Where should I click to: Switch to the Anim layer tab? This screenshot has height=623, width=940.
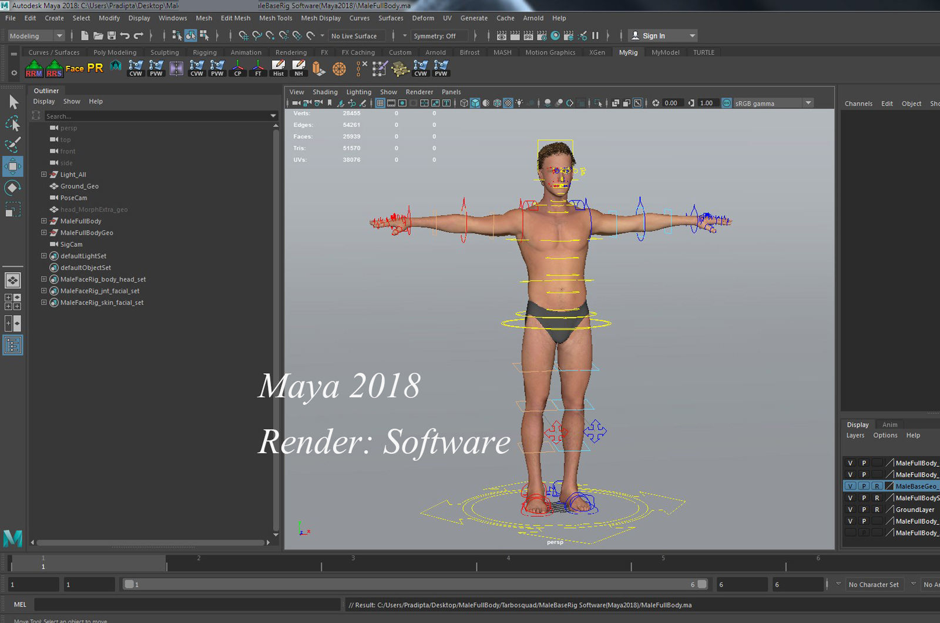click(889, 424)
